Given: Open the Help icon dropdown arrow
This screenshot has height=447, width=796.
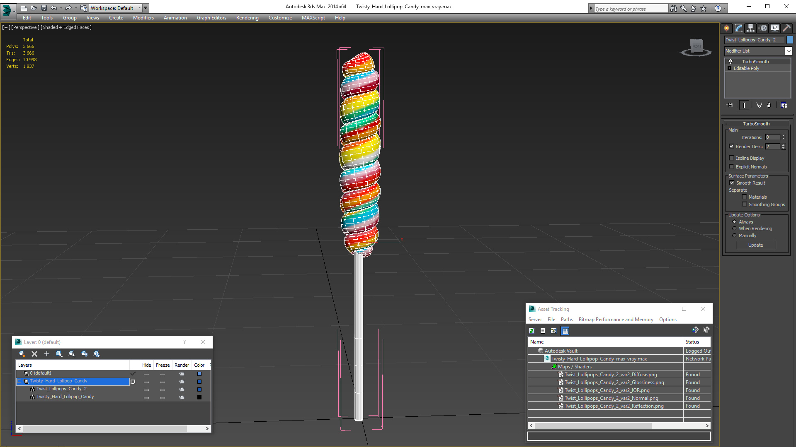Looking at the screenshot, I should 725,8.
